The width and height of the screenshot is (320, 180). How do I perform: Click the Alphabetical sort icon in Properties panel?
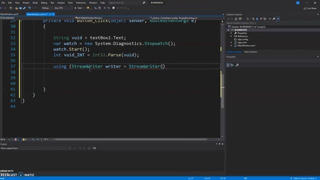tap(232, 65)
